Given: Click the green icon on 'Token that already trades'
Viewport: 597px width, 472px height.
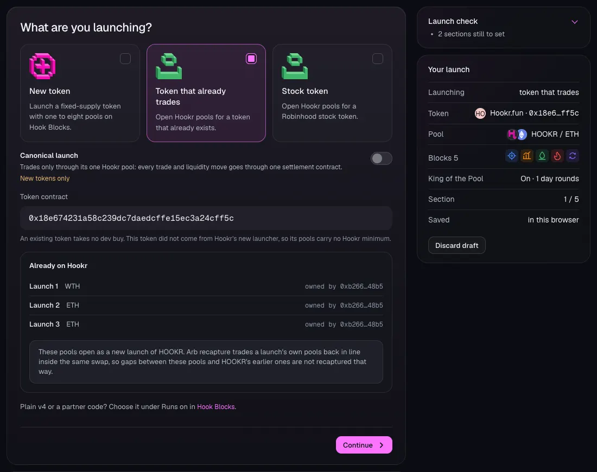Looking at the screenshot, I should [169, 66].
